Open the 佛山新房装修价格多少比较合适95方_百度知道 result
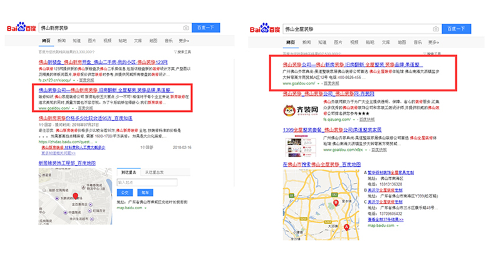 [86, 118]
